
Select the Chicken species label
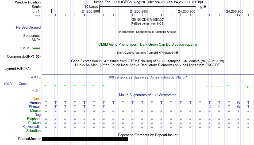click(x=34, y=123)
